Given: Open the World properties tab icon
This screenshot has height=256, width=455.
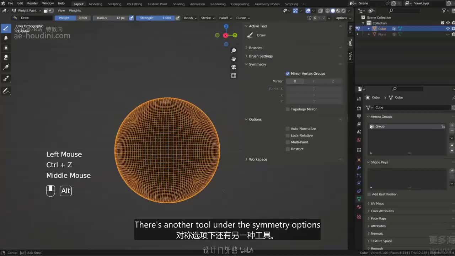Looking at the screenshot, I should [359, 140].
